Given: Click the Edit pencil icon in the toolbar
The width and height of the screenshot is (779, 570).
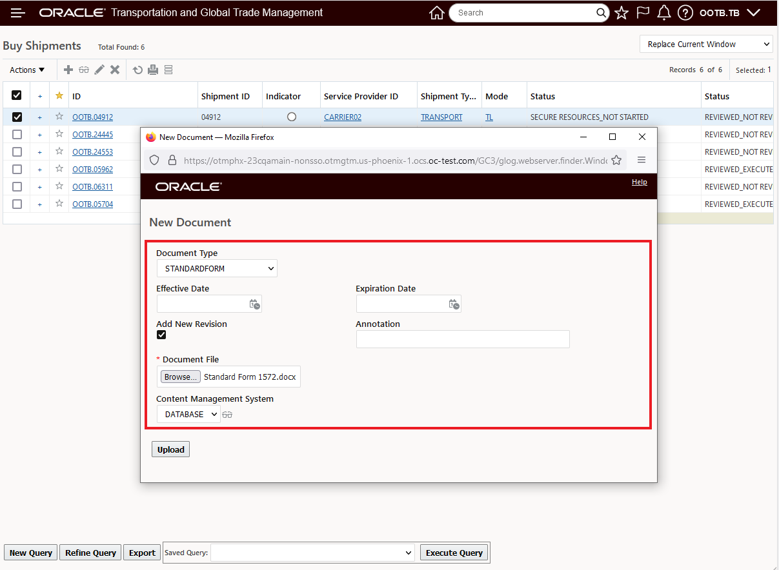Looking at the screenshot, I should [99, 70].
